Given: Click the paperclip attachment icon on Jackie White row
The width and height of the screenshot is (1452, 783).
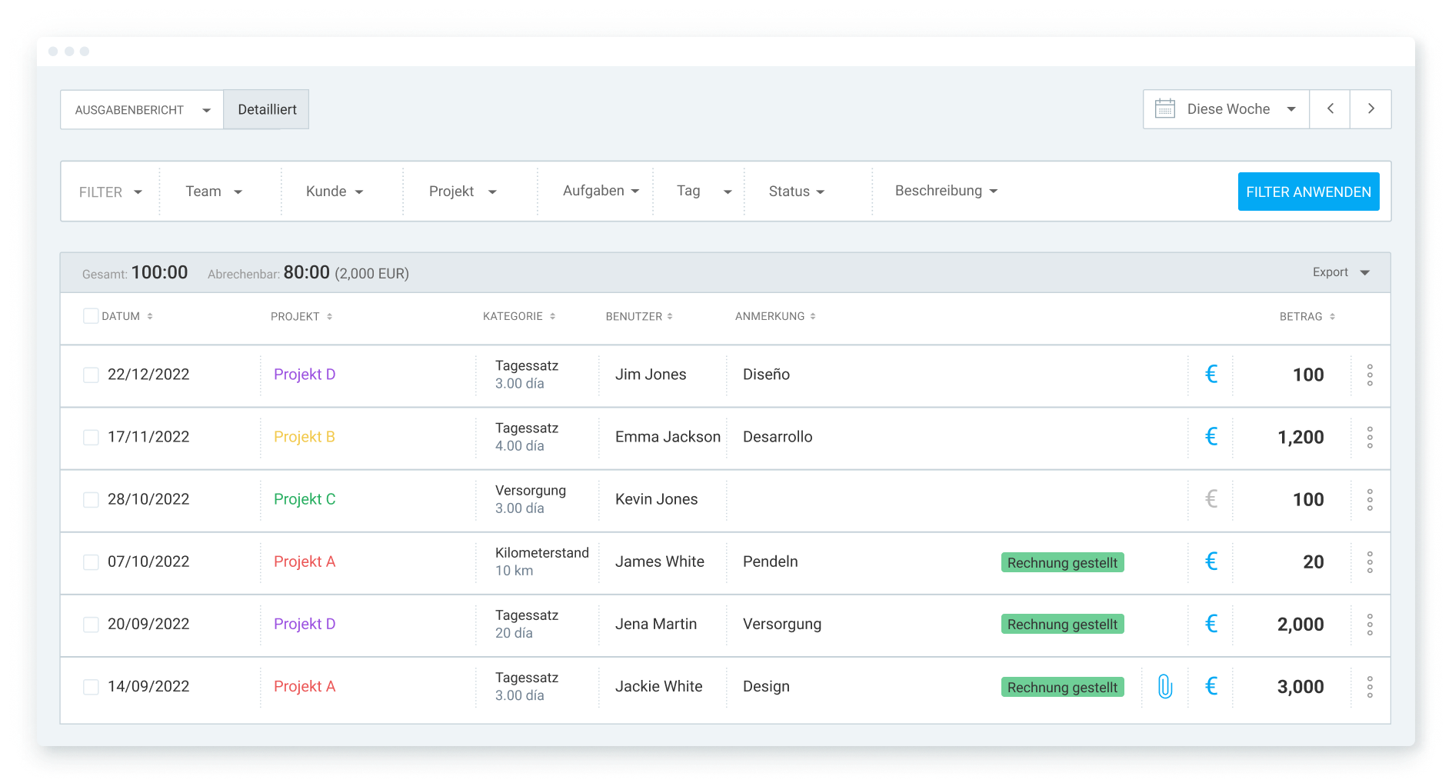Looking at the screenshot, I should coord(1166,686).
